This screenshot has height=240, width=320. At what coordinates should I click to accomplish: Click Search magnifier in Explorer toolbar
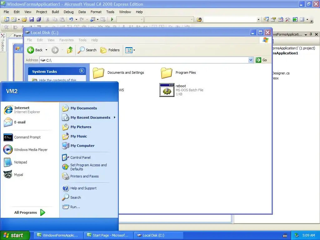[x=87, y=50]
